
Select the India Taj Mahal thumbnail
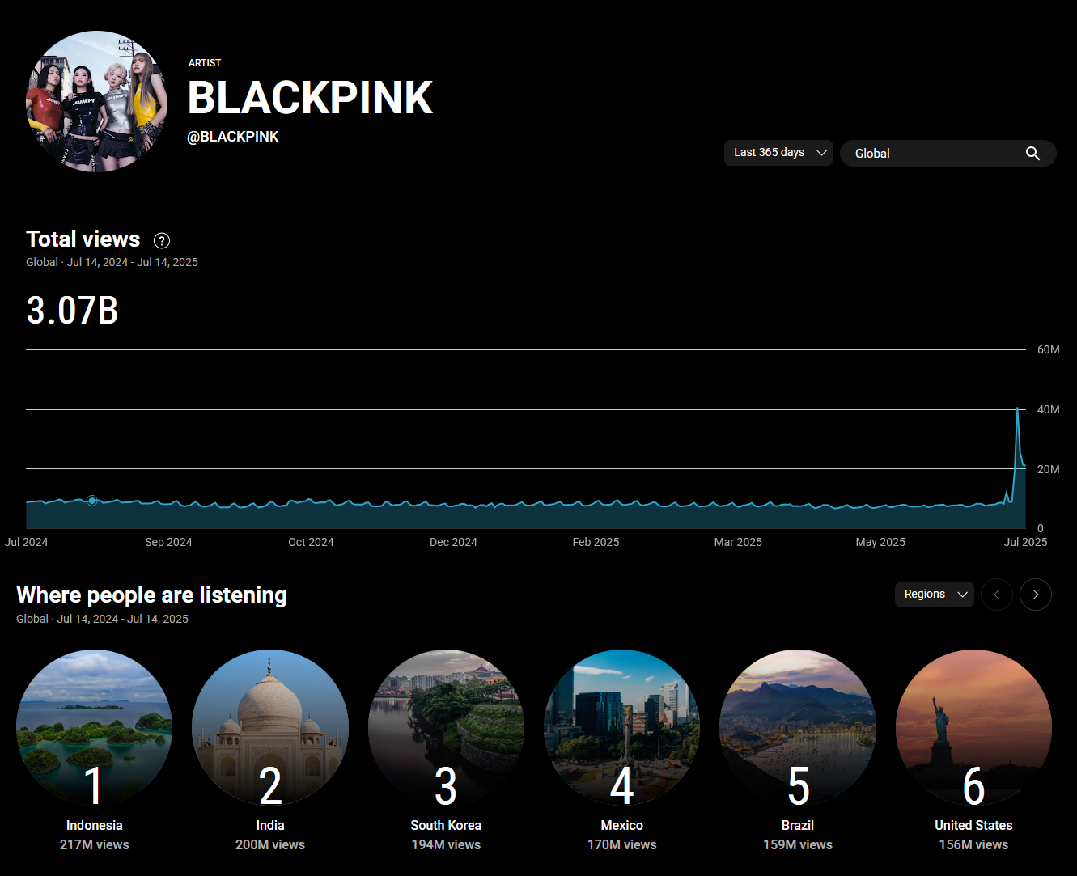pos(270,728)
